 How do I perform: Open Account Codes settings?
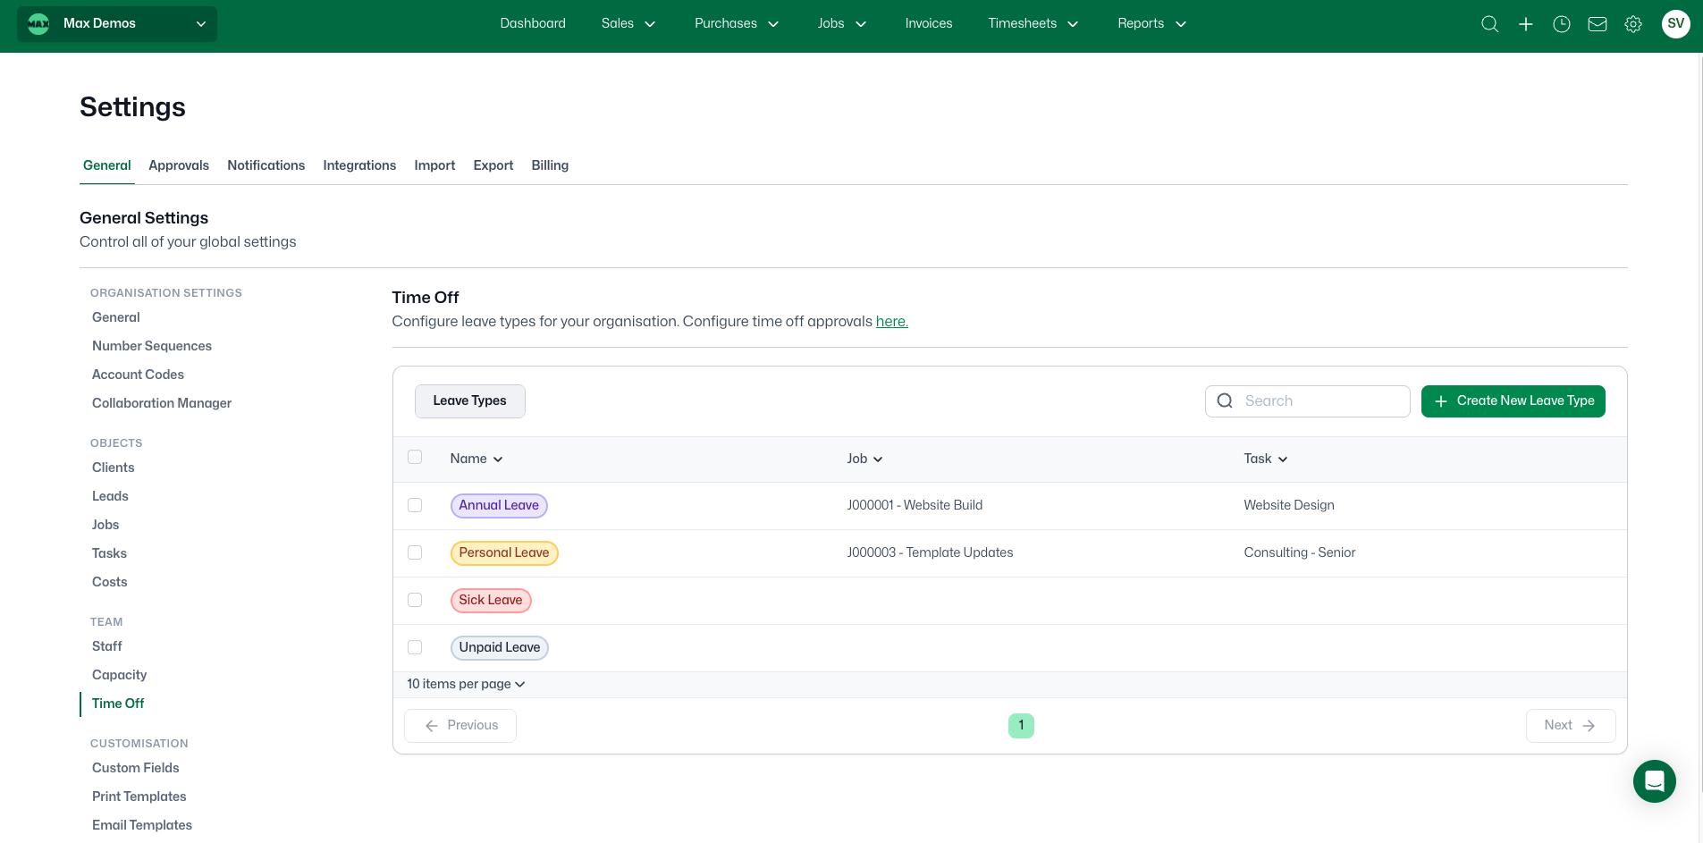(138, 375)
